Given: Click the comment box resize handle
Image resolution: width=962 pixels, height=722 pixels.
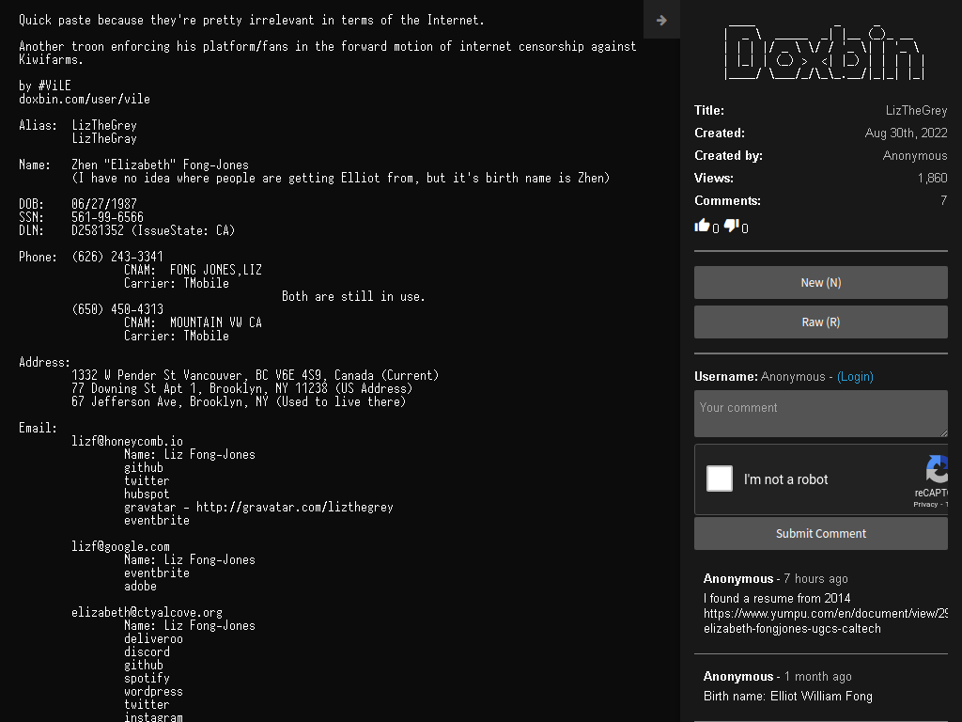Looking at the screenshot, I should [x=943, y=432].
